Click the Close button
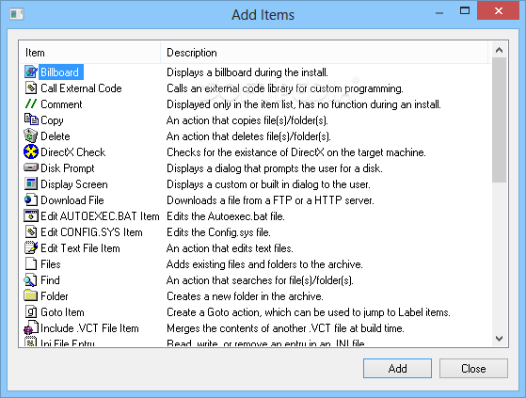This screenshot has height=398, width=526. (x=473, y=369)
